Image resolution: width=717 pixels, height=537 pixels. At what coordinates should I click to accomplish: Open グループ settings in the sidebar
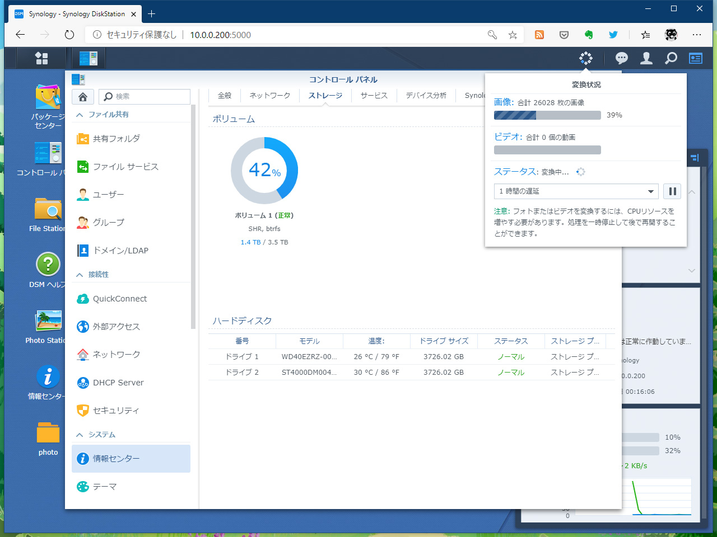(131, 223)
